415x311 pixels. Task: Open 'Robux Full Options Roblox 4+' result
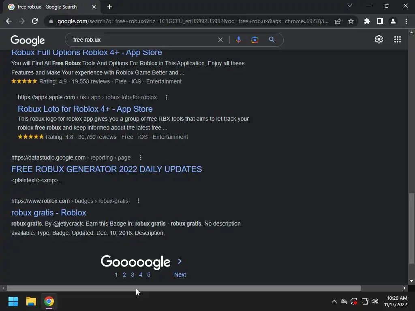coord(87,52)
